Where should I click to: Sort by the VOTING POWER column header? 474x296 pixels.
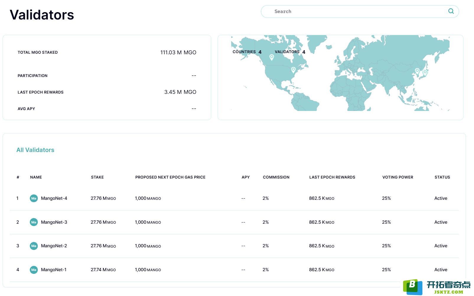[398, 177]
